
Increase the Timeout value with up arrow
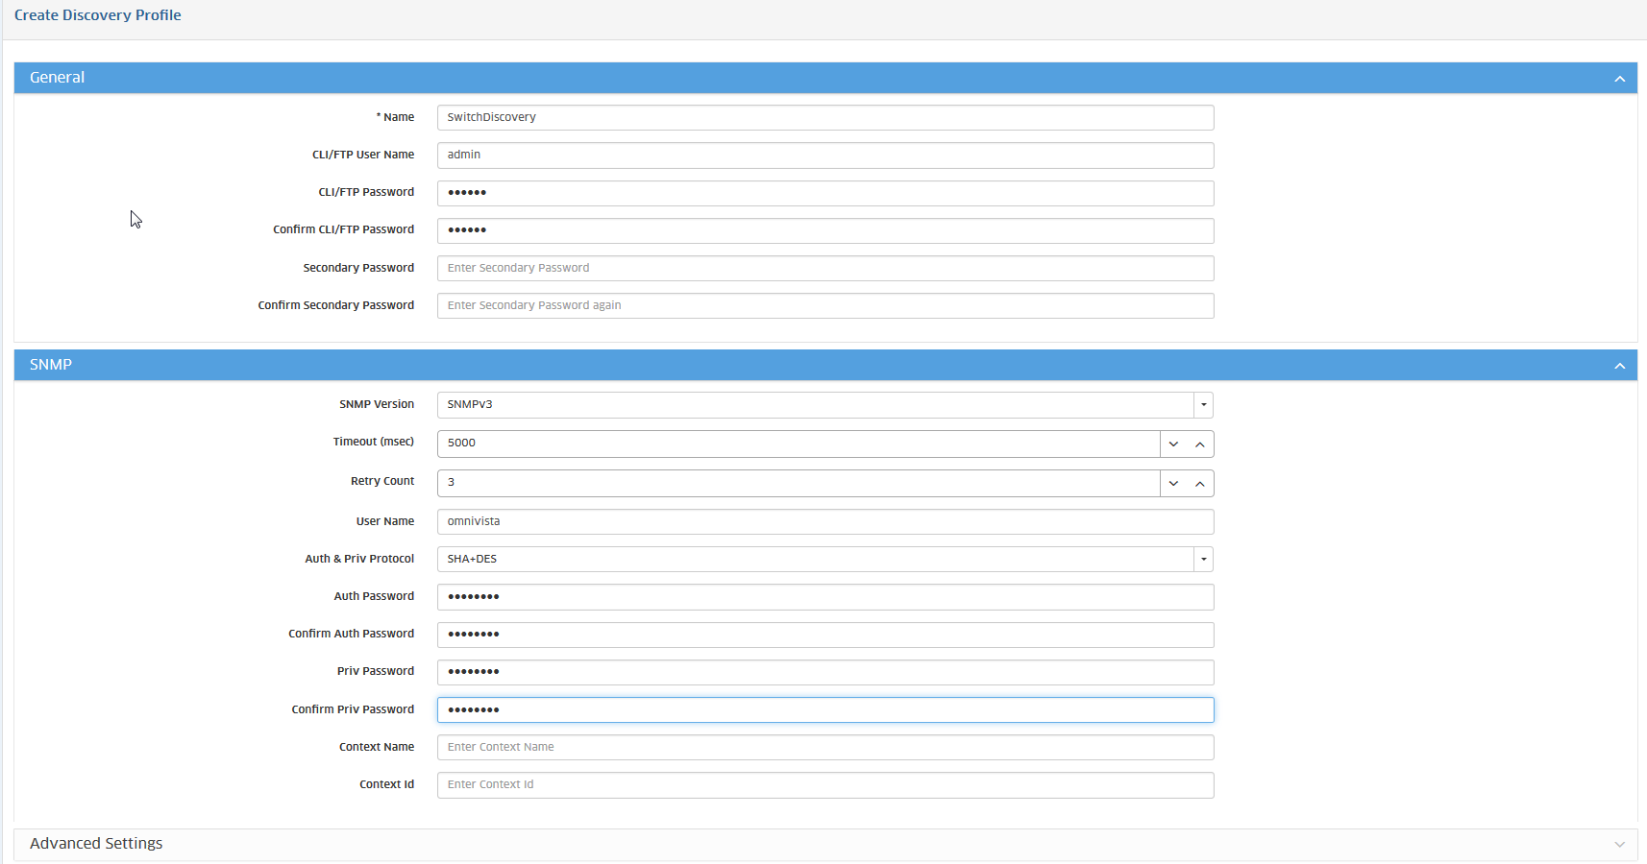click(x=1199, y=444)
